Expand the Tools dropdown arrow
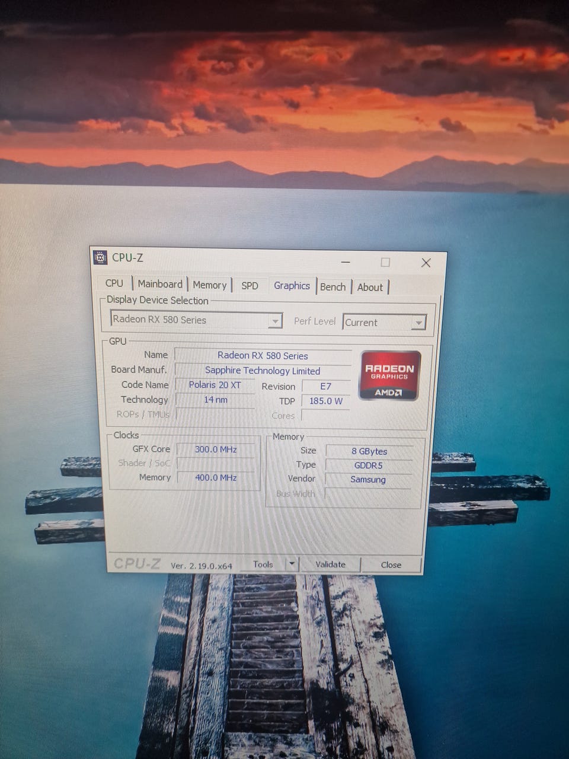 pyautogui.click(x=291, y=564)
